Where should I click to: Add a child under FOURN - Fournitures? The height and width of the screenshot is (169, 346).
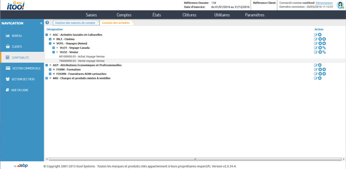click(x=324, y=74)
